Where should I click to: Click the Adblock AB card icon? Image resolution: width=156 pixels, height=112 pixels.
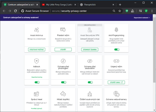(36, 61)
